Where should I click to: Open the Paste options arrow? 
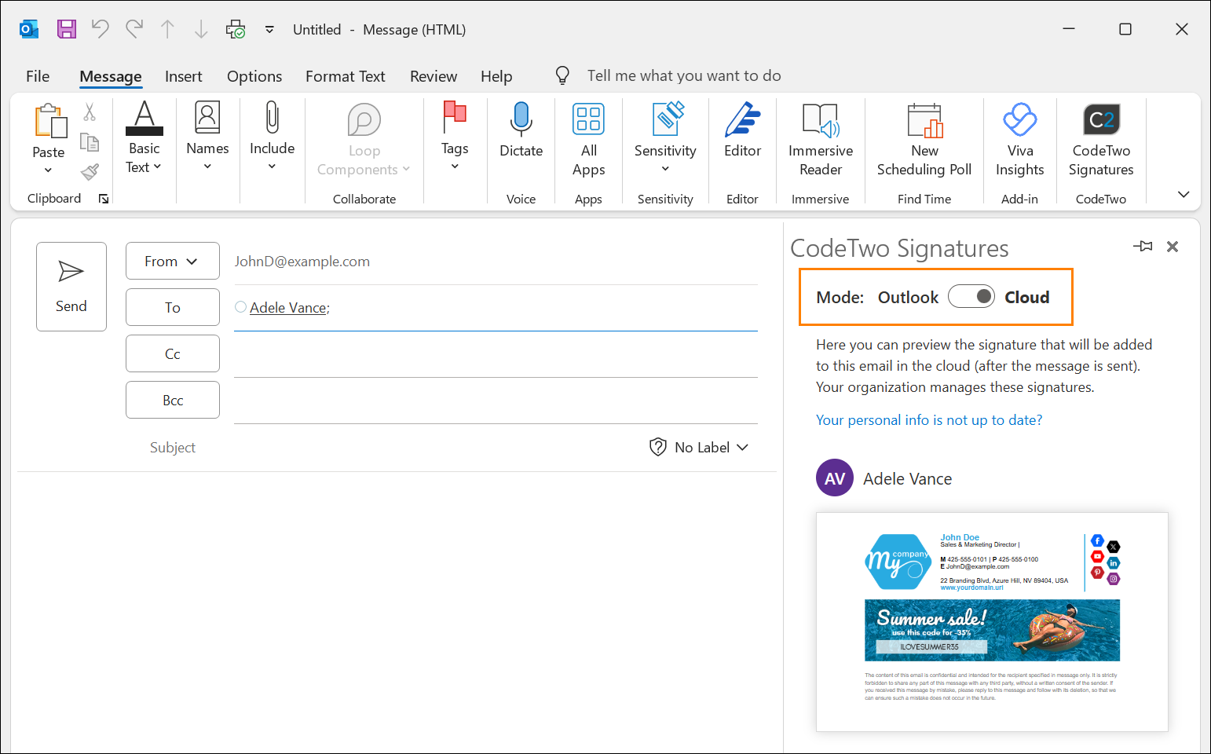48,170
